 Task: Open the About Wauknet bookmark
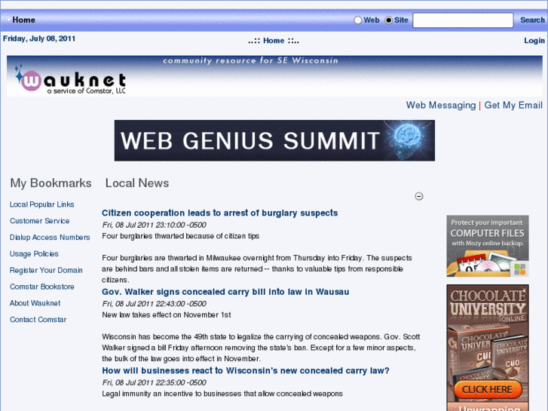(35, 303)
